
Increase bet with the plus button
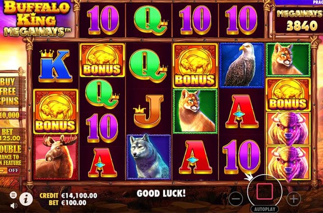[293, 199]
